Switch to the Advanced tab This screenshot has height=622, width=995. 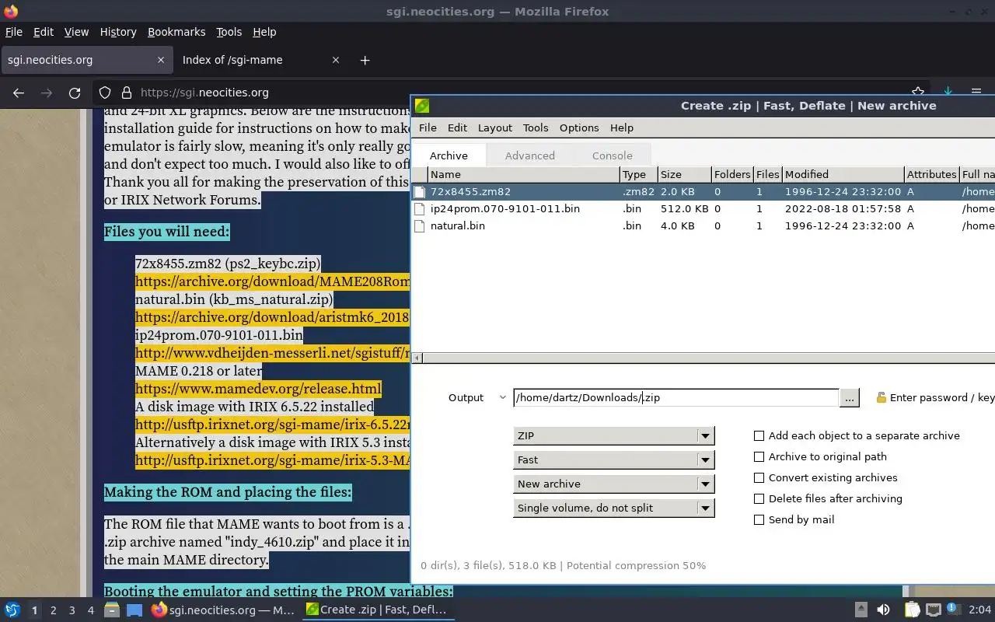[x=529, y=155]
